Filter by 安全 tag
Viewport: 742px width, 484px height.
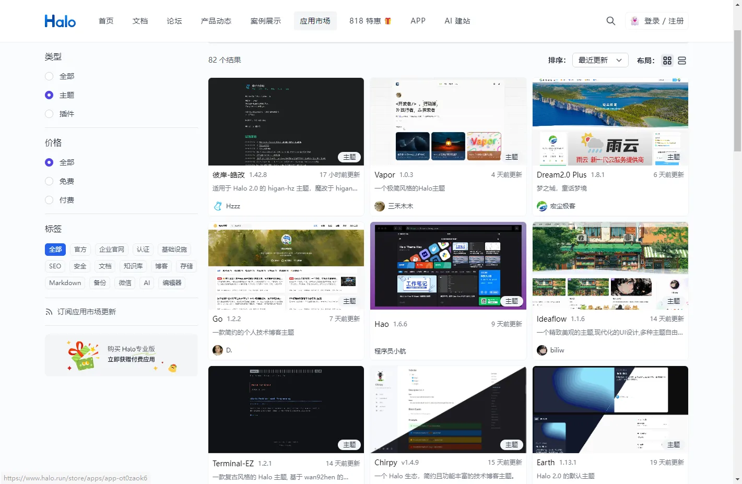[x=80, y=266]
